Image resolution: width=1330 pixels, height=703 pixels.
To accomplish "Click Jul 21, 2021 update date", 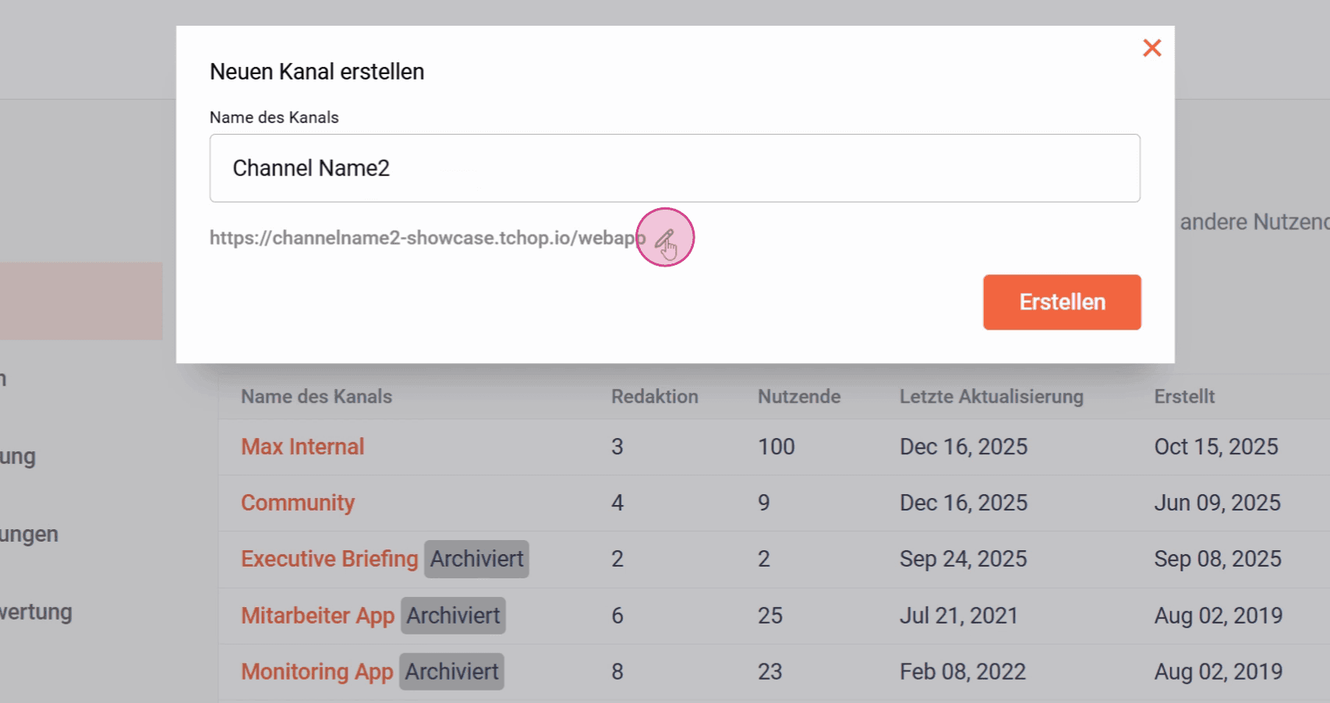I will (x=959, y=616).
